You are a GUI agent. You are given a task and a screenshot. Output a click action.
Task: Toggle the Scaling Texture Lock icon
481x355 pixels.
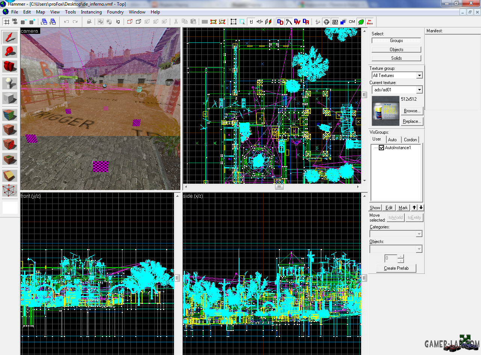click(260, 22)
